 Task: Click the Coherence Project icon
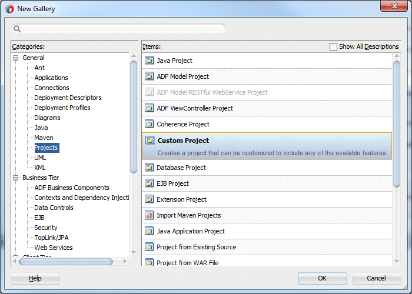click(x=149, y=124)
